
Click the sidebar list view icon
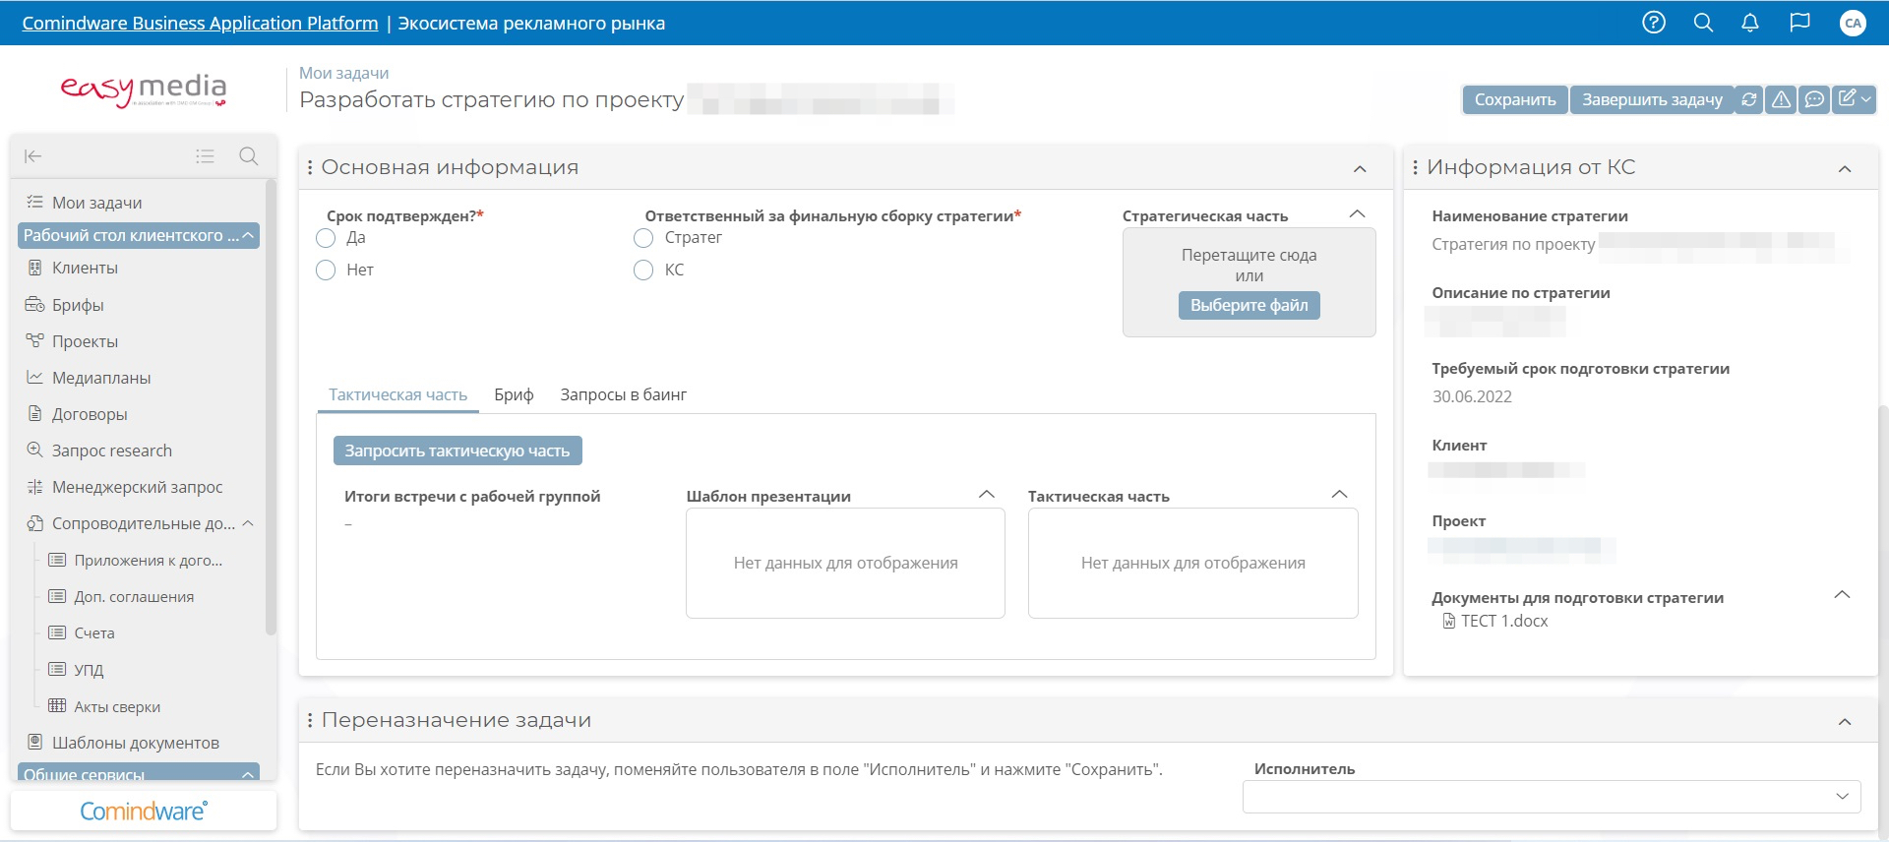[x=205, y=156]
